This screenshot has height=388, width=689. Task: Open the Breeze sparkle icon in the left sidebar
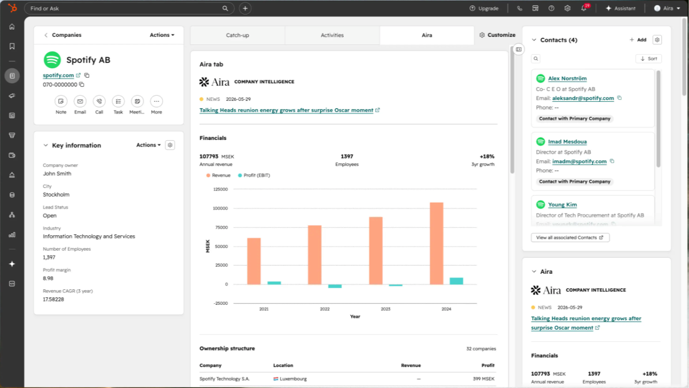coord(12,264)
